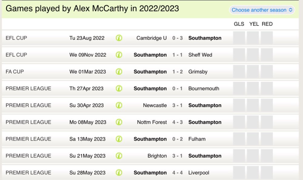The image size is (303, 180).
Task: Click the YEL column header
Action: click(x=254, y=24)
